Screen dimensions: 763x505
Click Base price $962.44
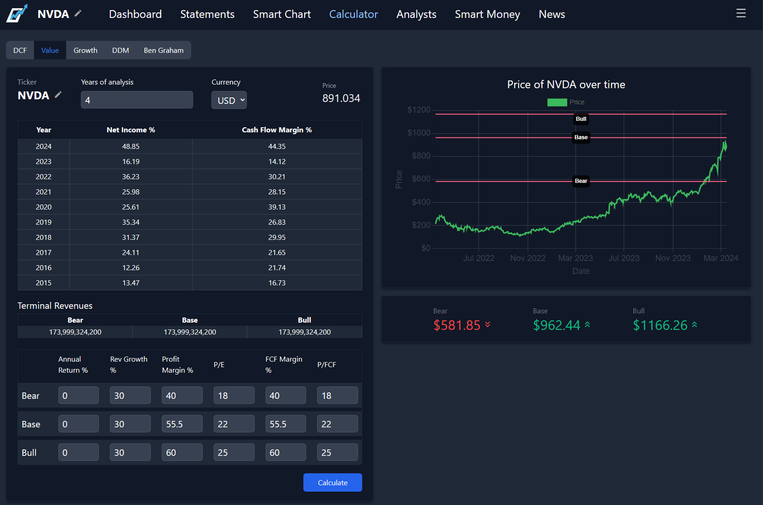pos(557,325)
